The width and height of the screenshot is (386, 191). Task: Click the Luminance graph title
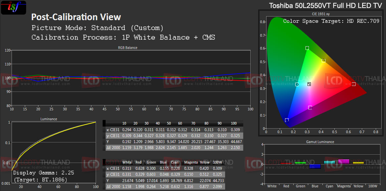coord(49,119)
